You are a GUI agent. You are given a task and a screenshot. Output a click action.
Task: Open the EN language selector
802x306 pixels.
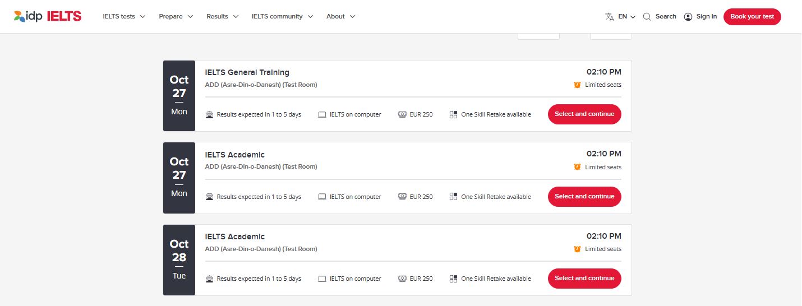click(626, 17)
